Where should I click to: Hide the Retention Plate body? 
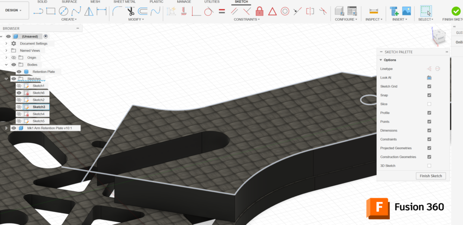19,72
